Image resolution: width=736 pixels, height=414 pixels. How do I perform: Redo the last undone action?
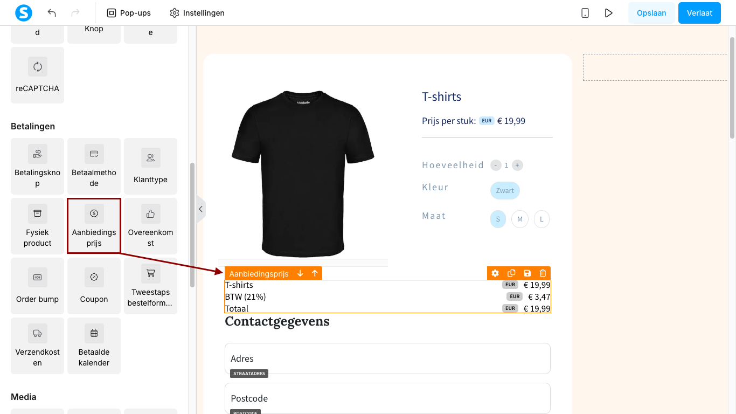click(75, 13)
